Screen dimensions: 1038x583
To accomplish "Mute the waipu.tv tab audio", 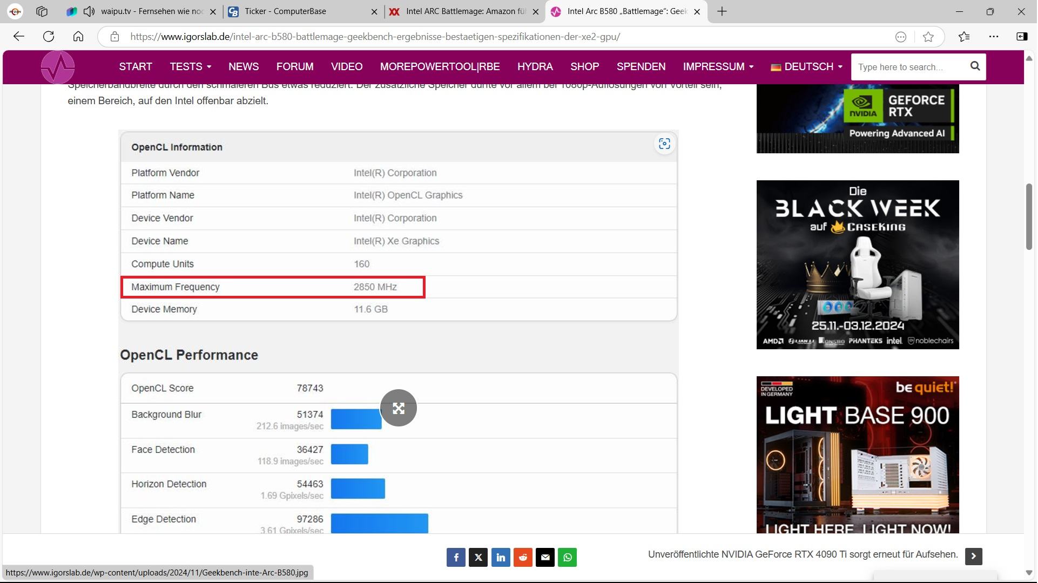I will tap(89, 11).
